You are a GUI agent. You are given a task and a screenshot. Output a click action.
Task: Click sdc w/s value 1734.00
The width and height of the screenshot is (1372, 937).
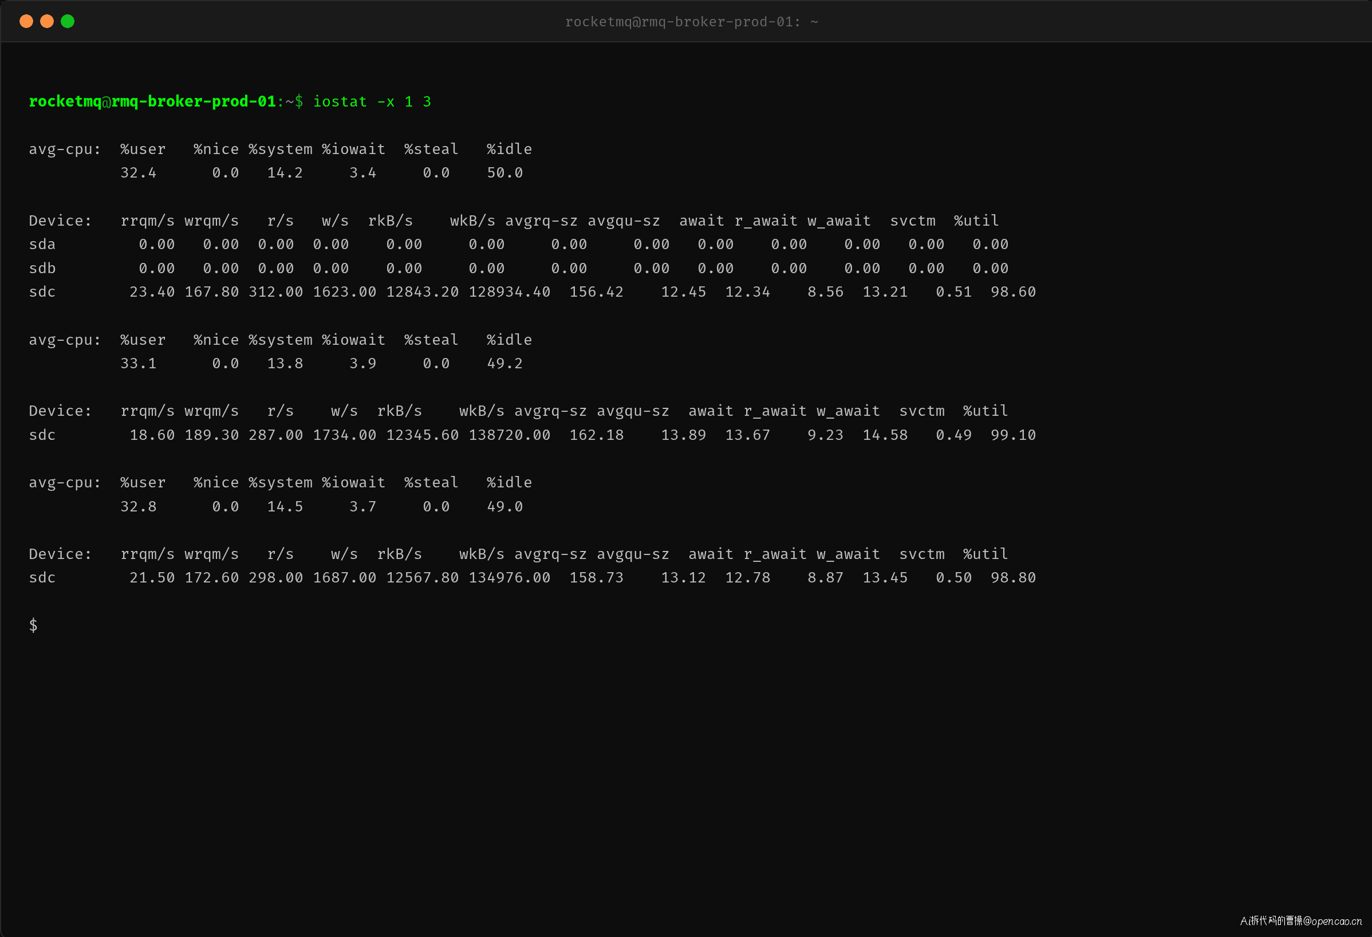(344, 435)
